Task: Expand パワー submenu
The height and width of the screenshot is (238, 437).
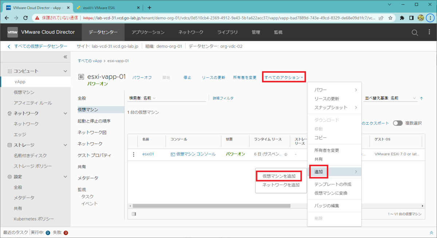Action: coord(335,90)
